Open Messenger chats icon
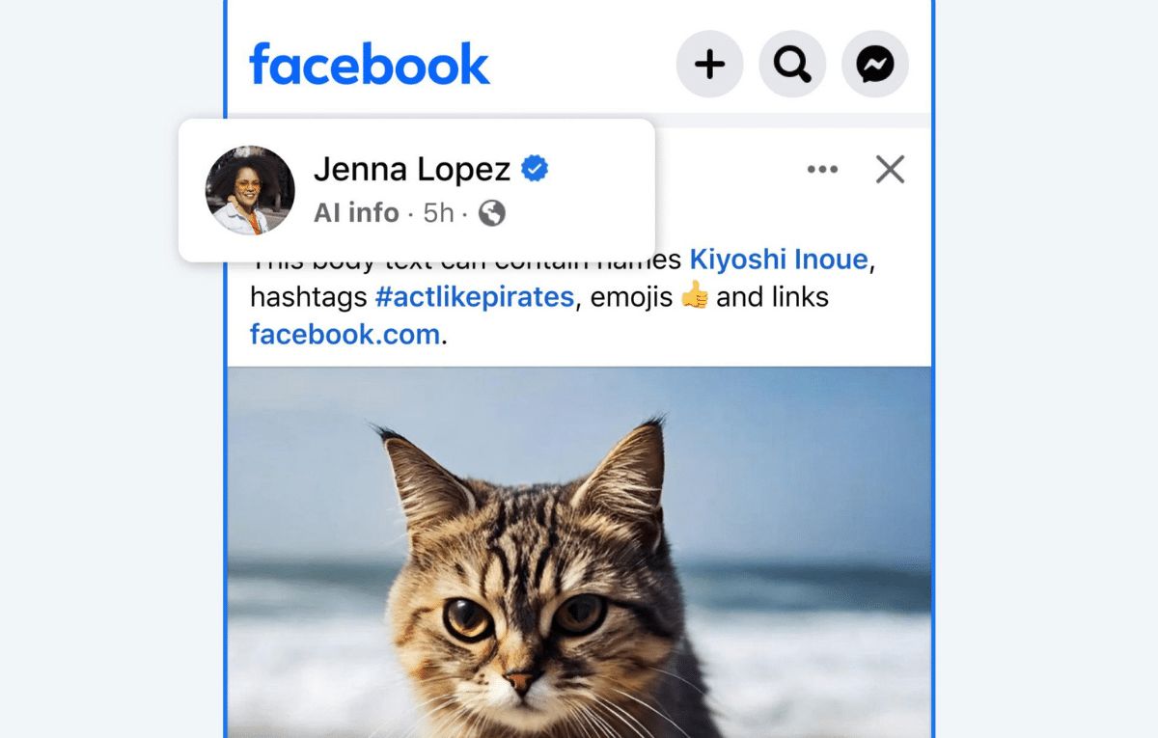Screen dimensions: 1158x738 pyautogui.click(x=875, y=65)
